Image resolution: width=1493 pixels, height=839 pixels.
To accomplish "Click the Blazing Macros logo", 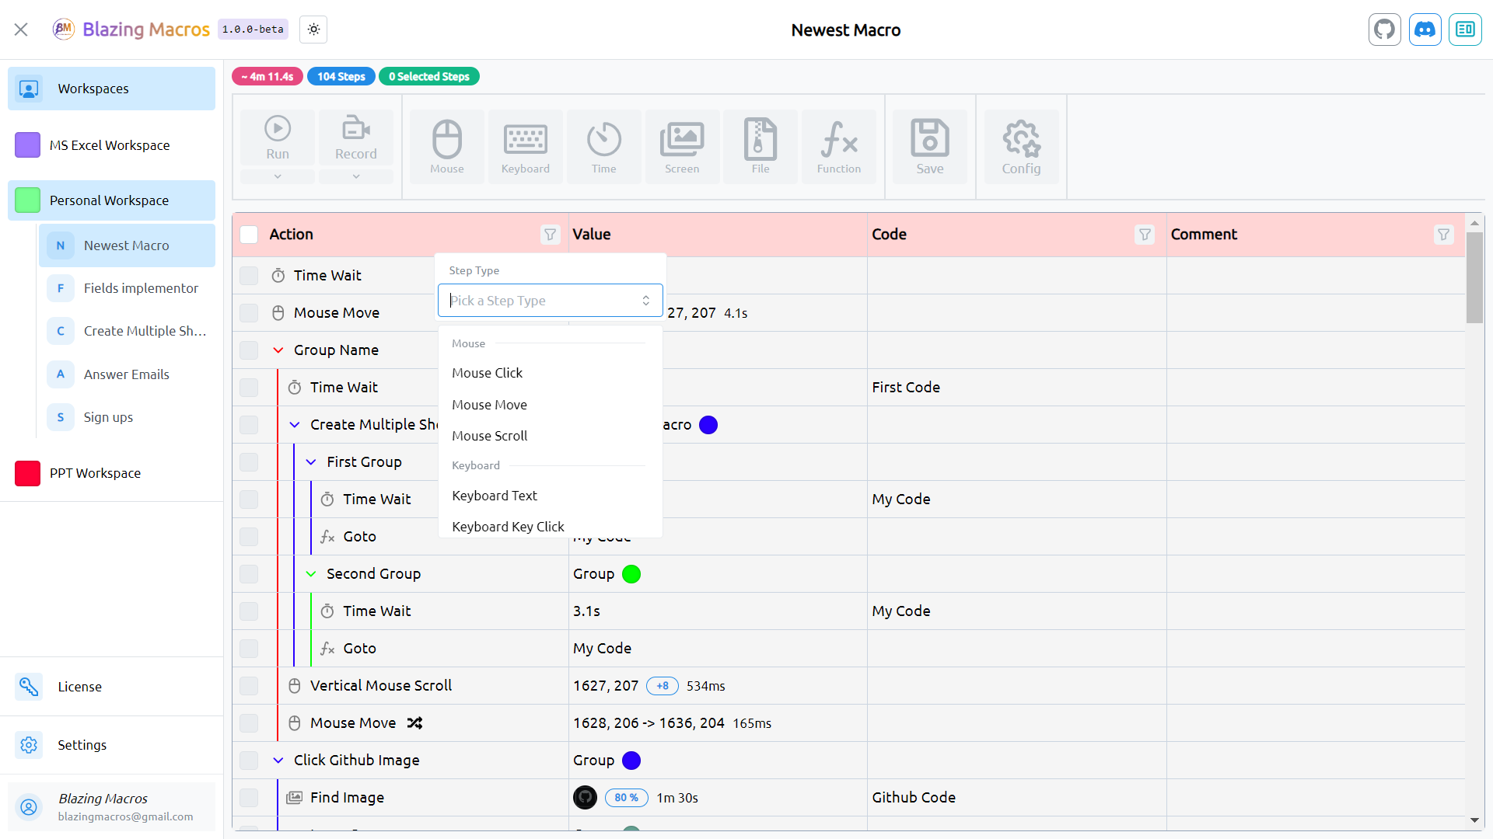I will tap(63, 30).
